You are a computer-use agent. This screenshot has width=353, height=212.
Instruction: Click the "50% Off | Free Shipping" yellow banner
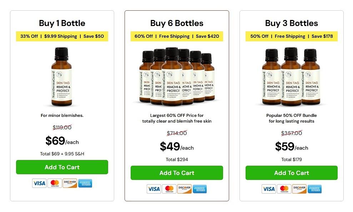tap(292, 36)
